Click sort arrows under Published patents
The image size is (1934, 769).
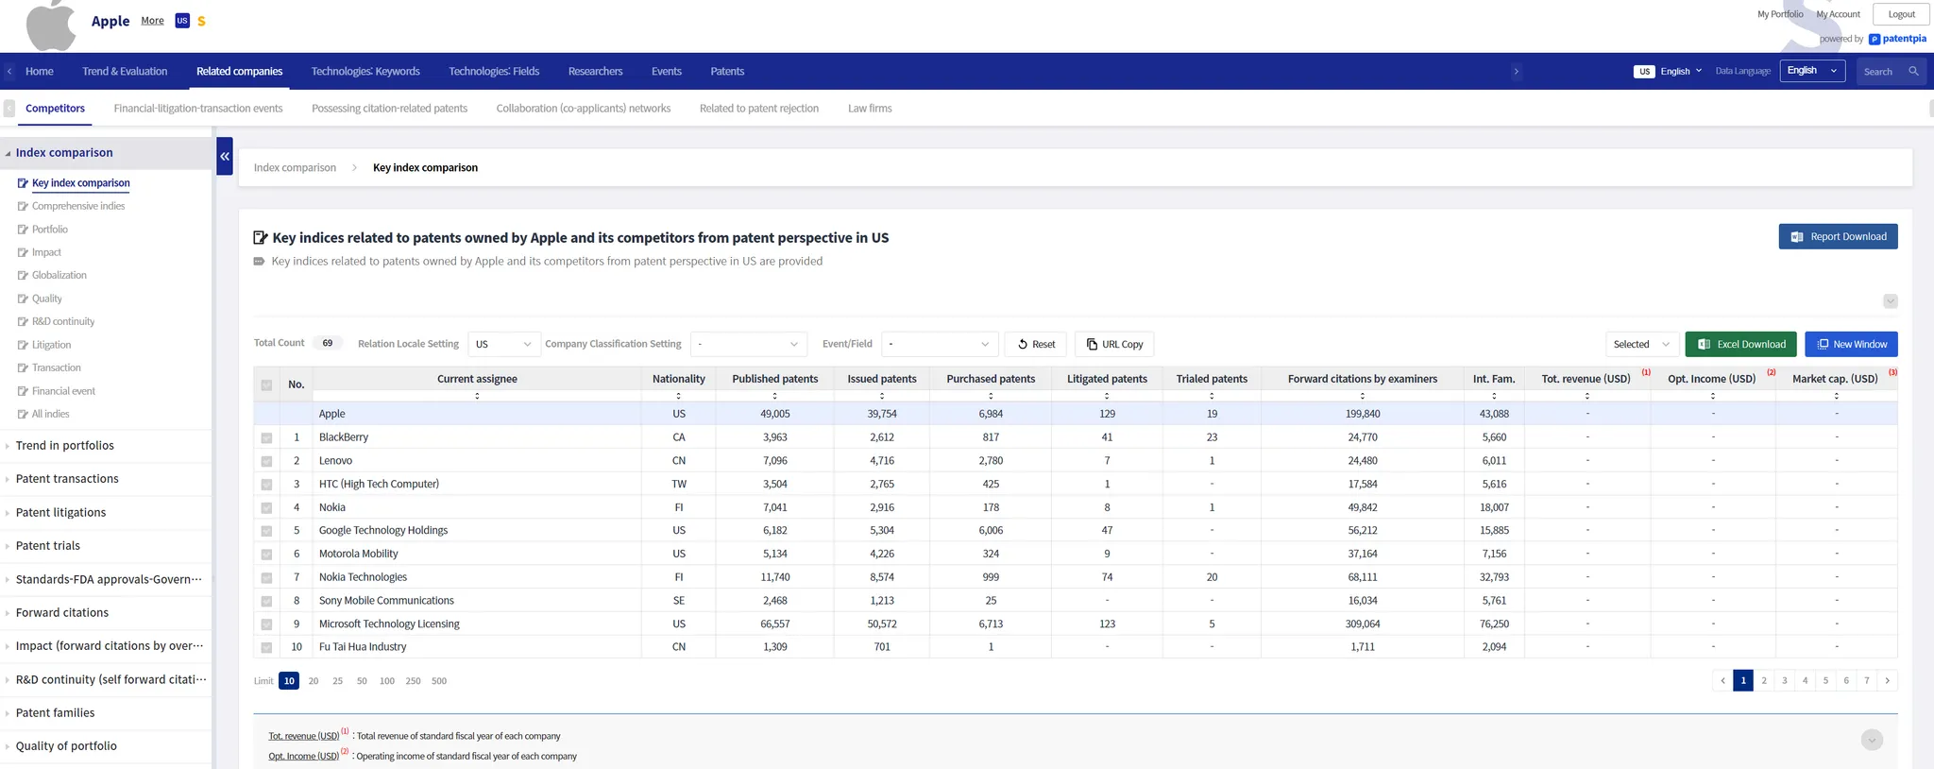tap(774, 396)
